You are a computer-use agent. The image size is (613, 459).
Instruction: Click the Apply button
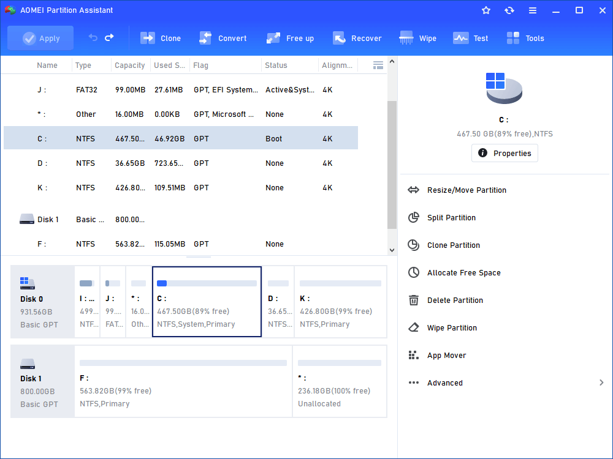click(40, 38)
